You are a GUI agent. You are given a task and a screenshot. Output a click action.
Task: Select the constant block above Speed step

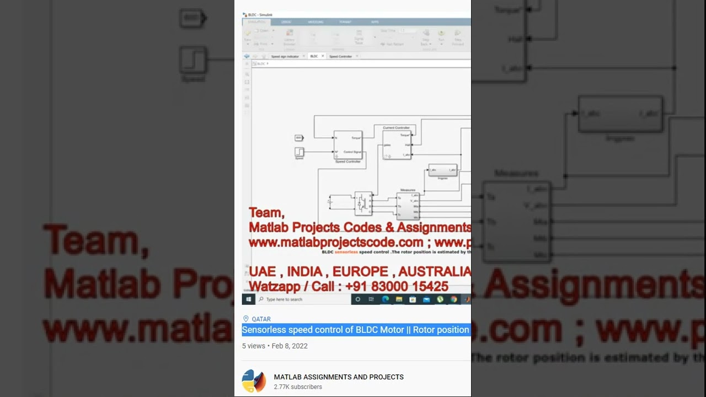(x=299, y=138)
